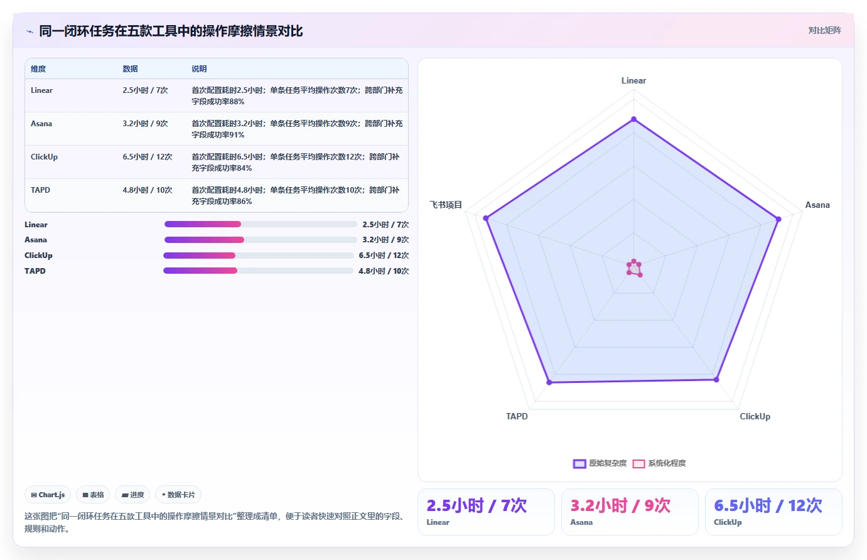Click the Linear progress bar
The image size is (867, 560).
tap(261, 224)
